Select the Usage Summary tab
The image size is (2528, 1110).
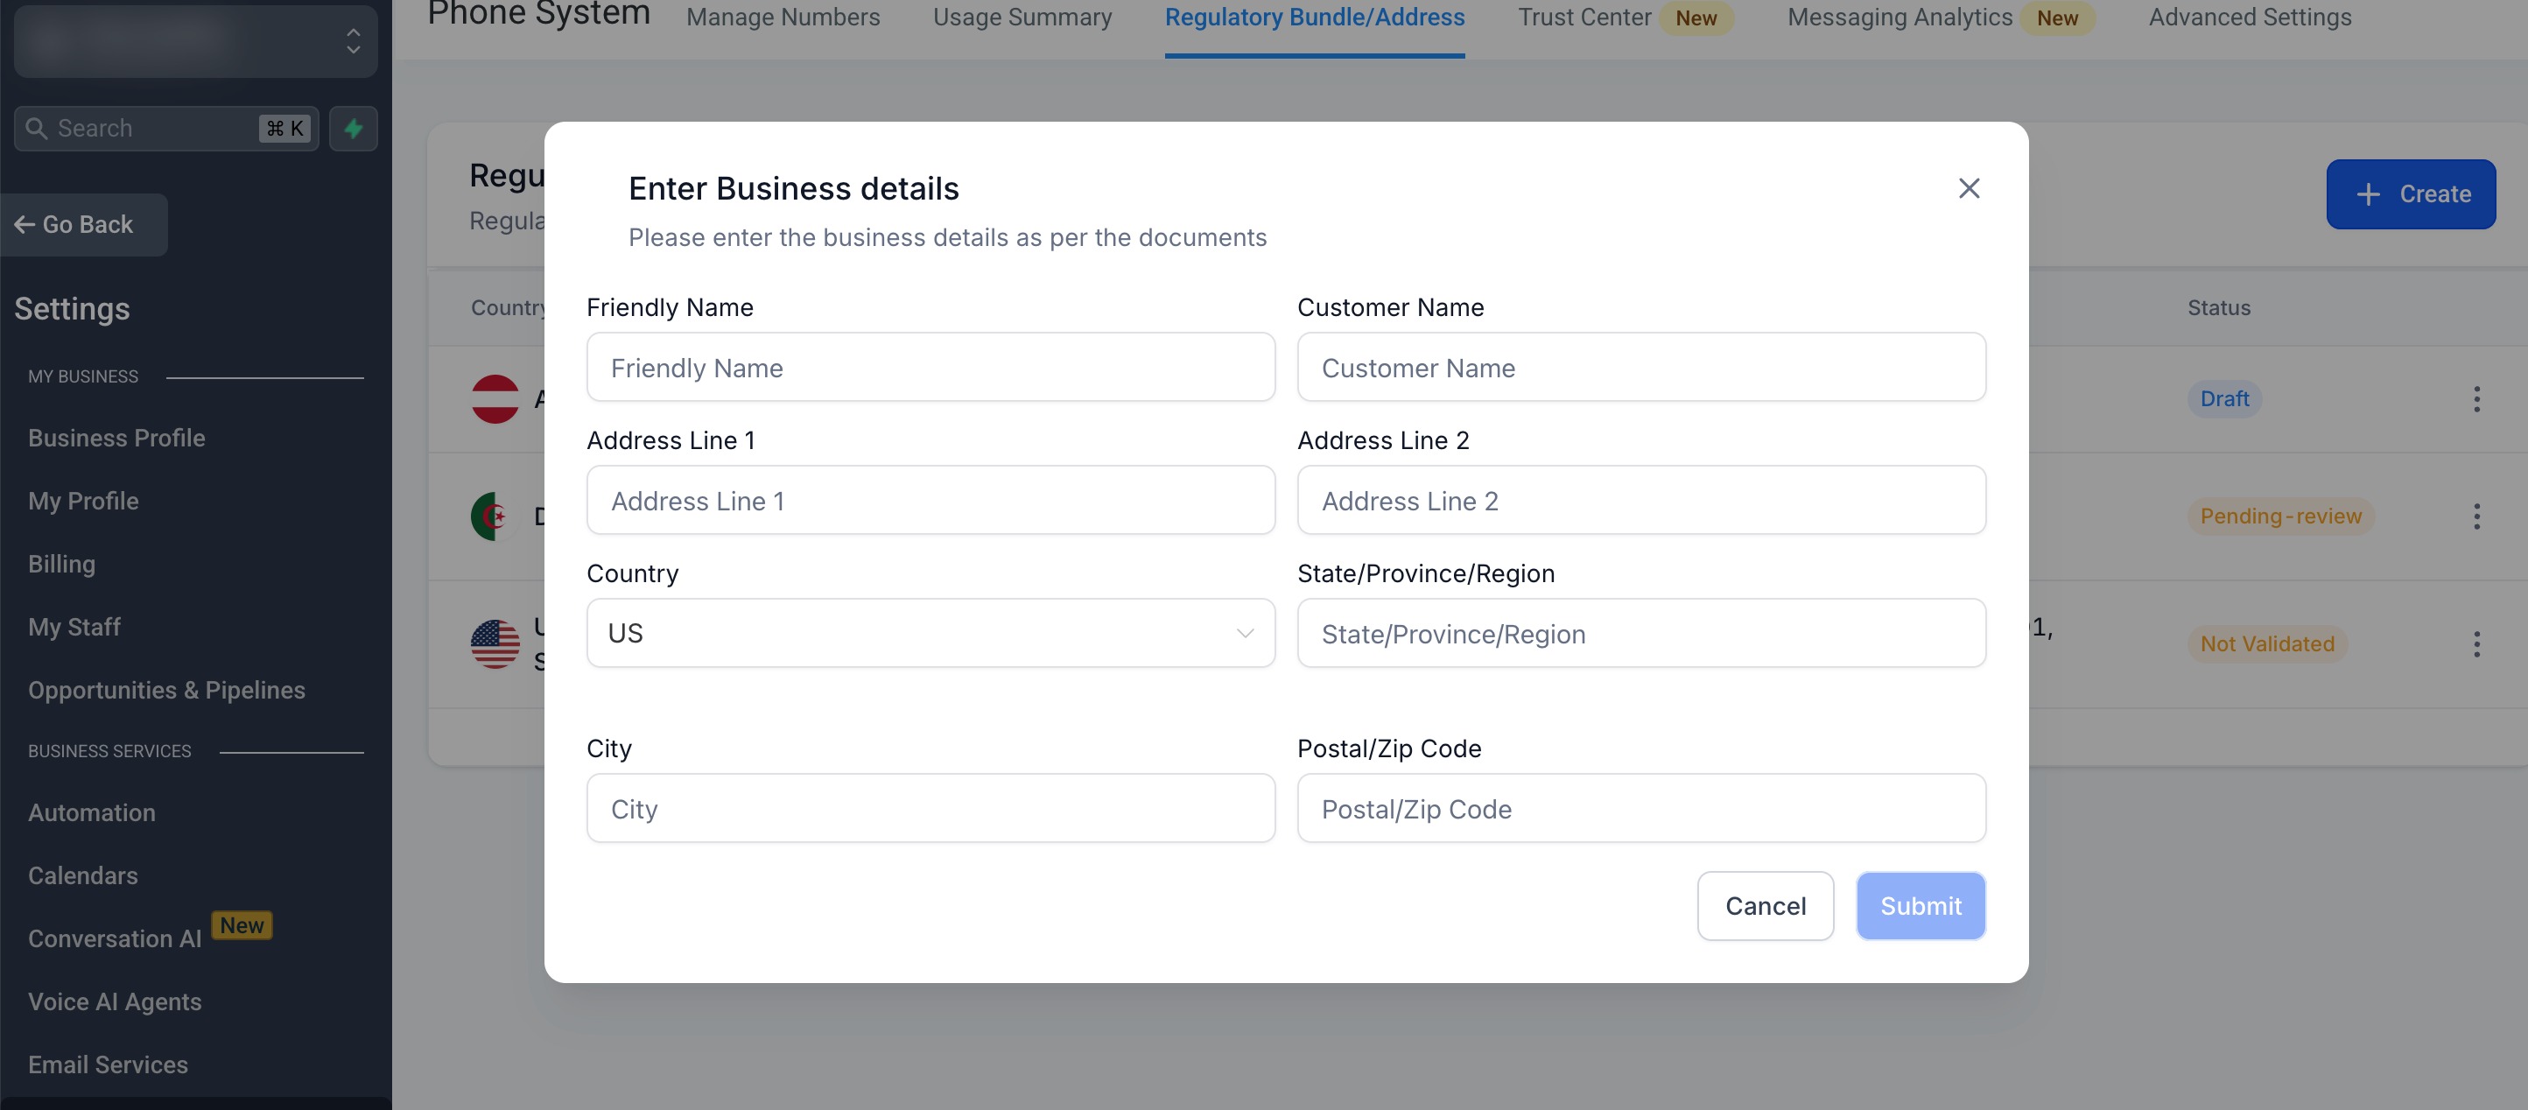(1022, 18)
